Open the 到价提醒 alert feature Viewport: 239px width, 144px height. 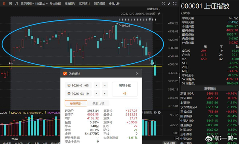click(99, 3)
